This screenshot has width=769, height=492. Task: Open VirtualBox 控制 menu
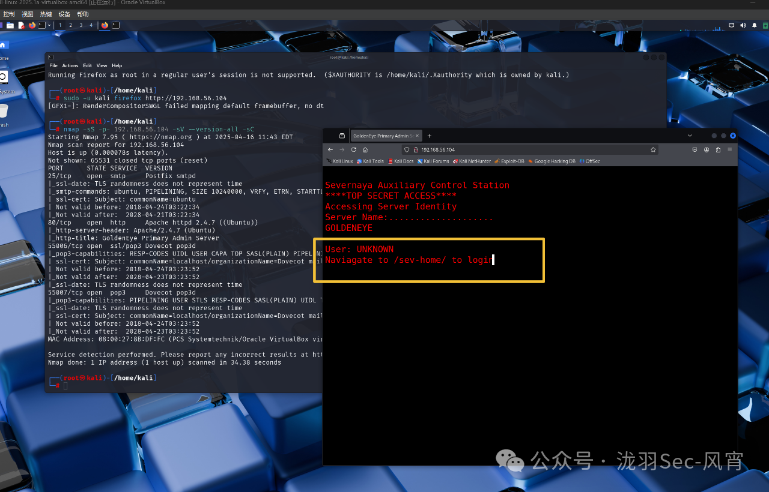point(9,14)
